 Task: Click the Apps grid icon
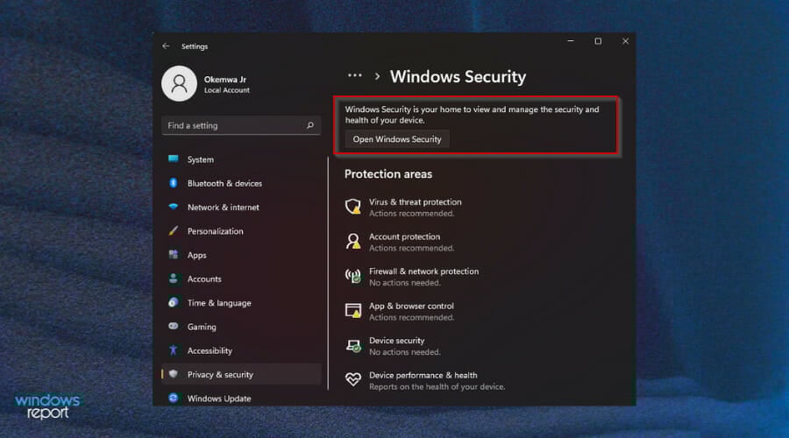(173, 254)
